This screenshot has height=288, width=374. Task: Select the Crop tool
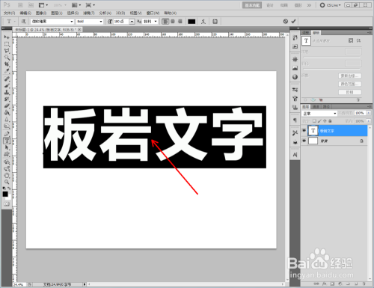point(7,64)
